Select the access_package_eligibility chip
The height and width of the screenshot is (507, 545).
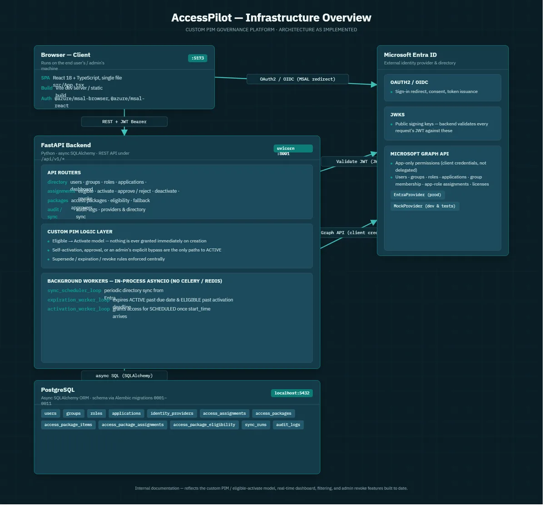204,425
